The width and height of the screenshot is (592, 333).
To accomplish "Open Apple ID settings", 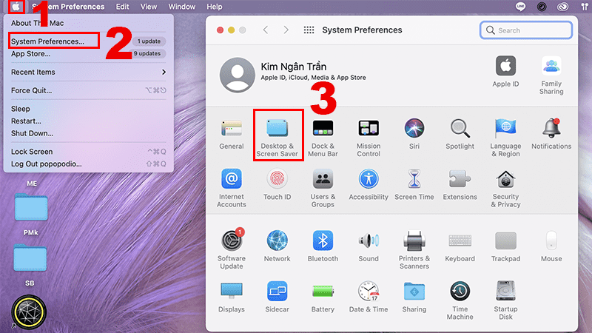I will tap(505, 72).
